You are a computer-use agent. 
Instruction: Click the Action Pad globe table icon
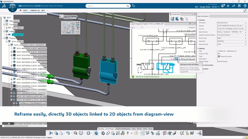click(182, 19)
